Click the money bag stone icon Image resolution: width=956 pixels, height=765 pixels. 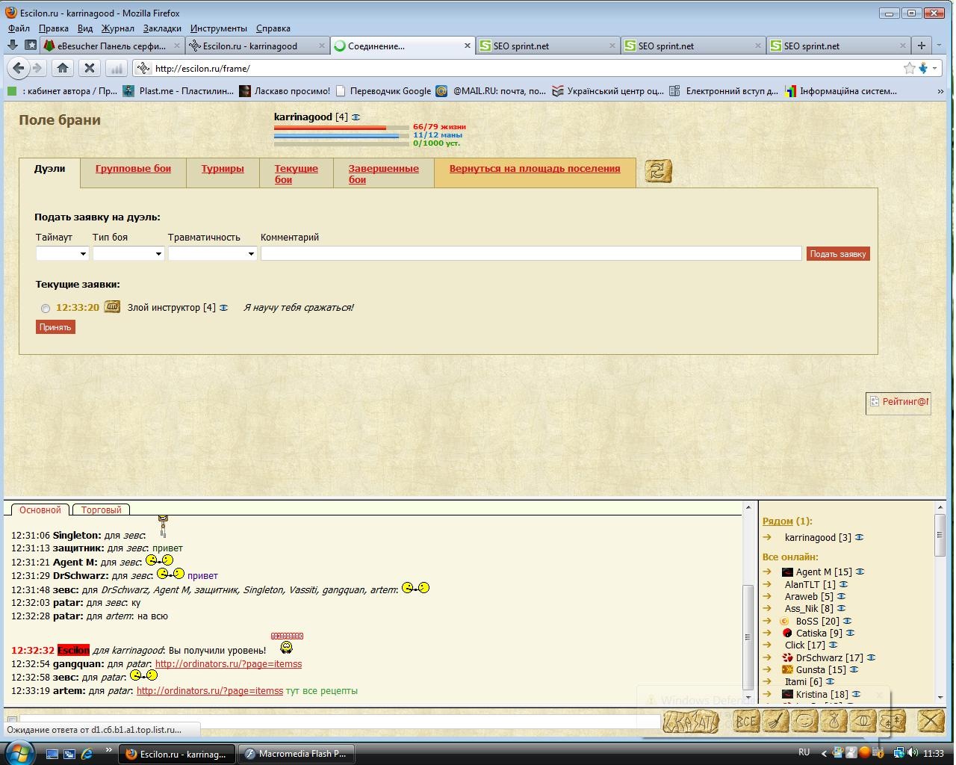834,721
